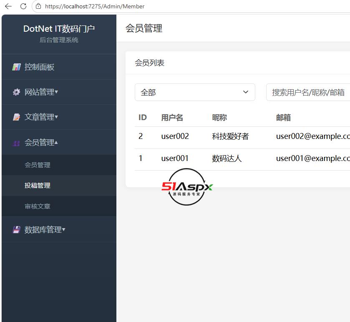Reload the page with refresh icon

[x=23, y=6]
